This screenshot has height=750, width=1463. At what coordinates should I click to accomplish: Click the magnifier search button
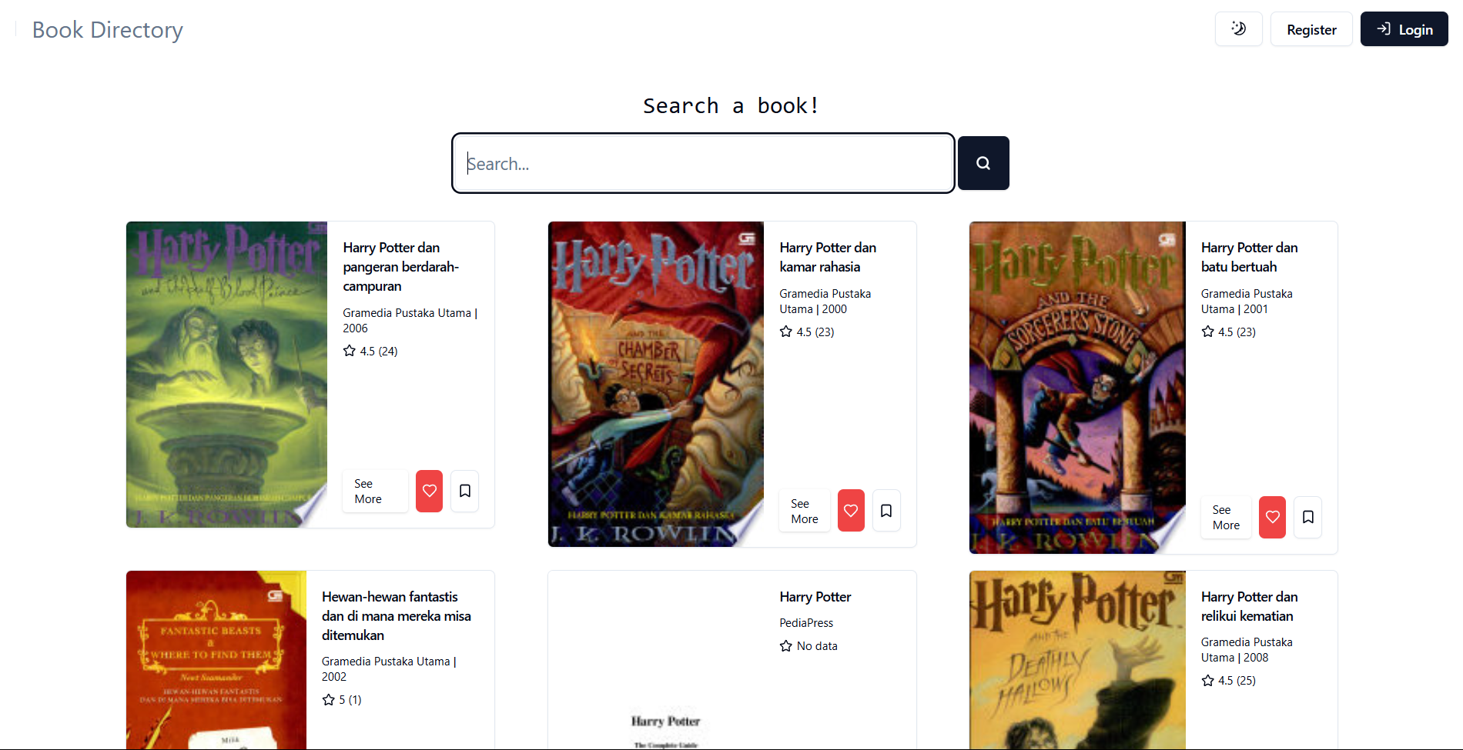(x=983, y=163)
